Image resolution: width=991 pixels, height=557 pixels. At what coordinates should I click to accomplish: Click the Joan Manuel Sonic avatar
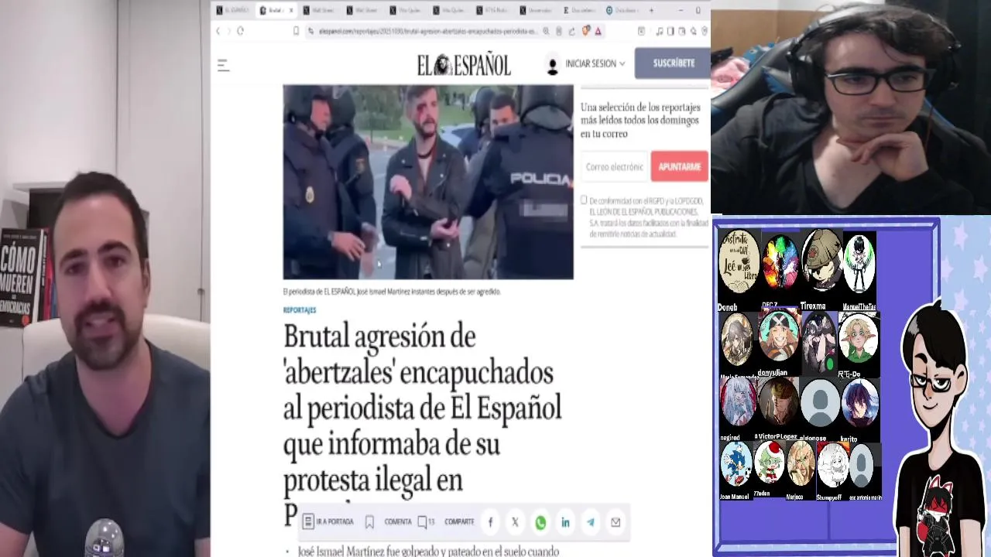point(736,464)
